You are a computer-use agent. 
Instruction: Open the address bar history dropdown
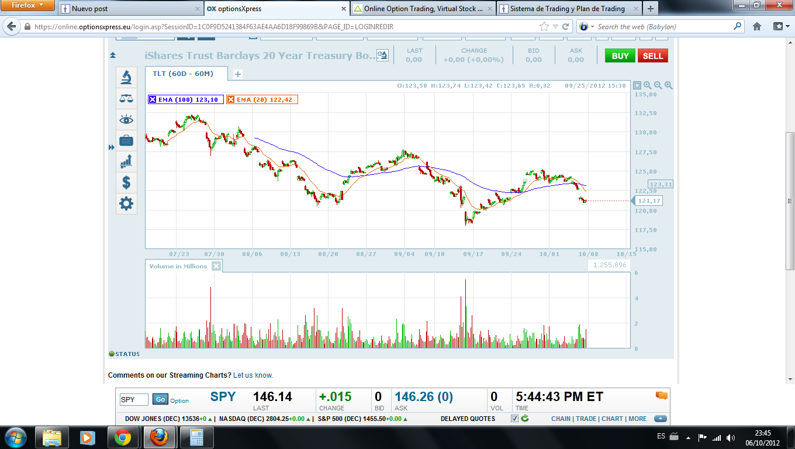[556, 26]
